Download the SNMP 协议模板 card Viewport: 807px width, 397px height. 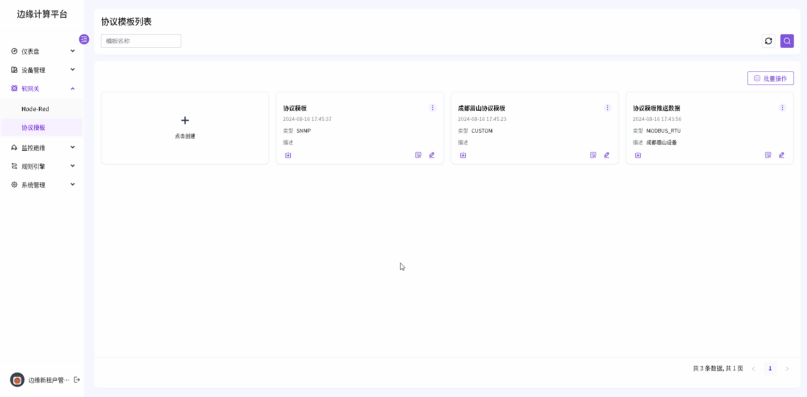[288, 155]
